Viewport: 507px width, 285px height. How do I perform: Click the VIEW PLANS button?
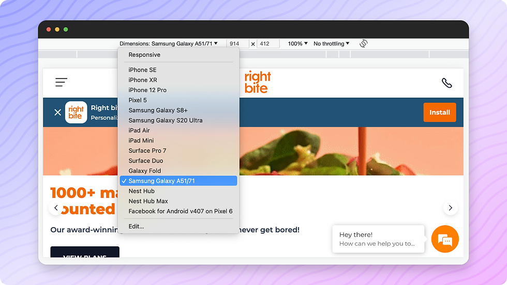[85, 252]
